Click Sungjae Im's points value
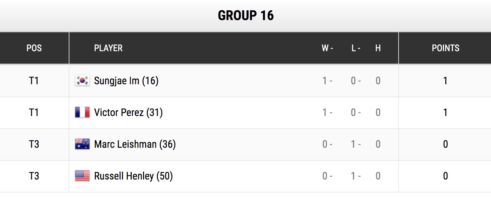The height and width of the screenshot is (197, 491). [446, 81]
